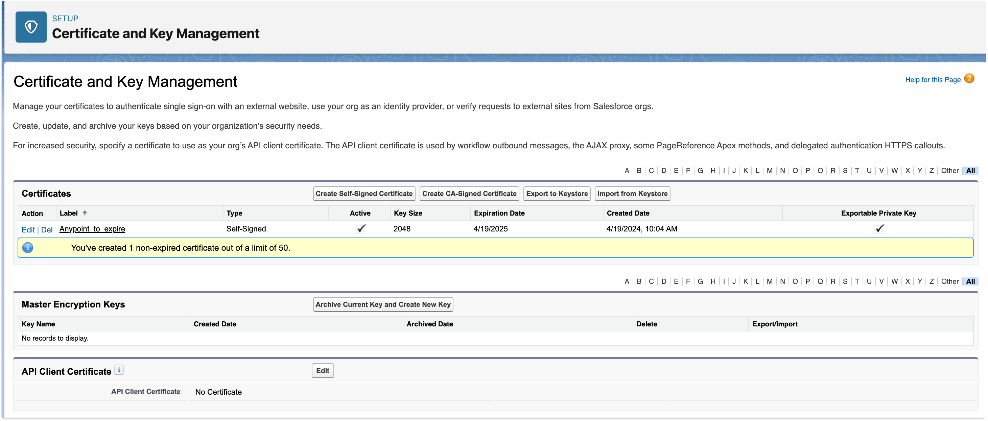Click the 2048 key size value
Viewport: 988px width, 421px height.
[x=402, y=229]
